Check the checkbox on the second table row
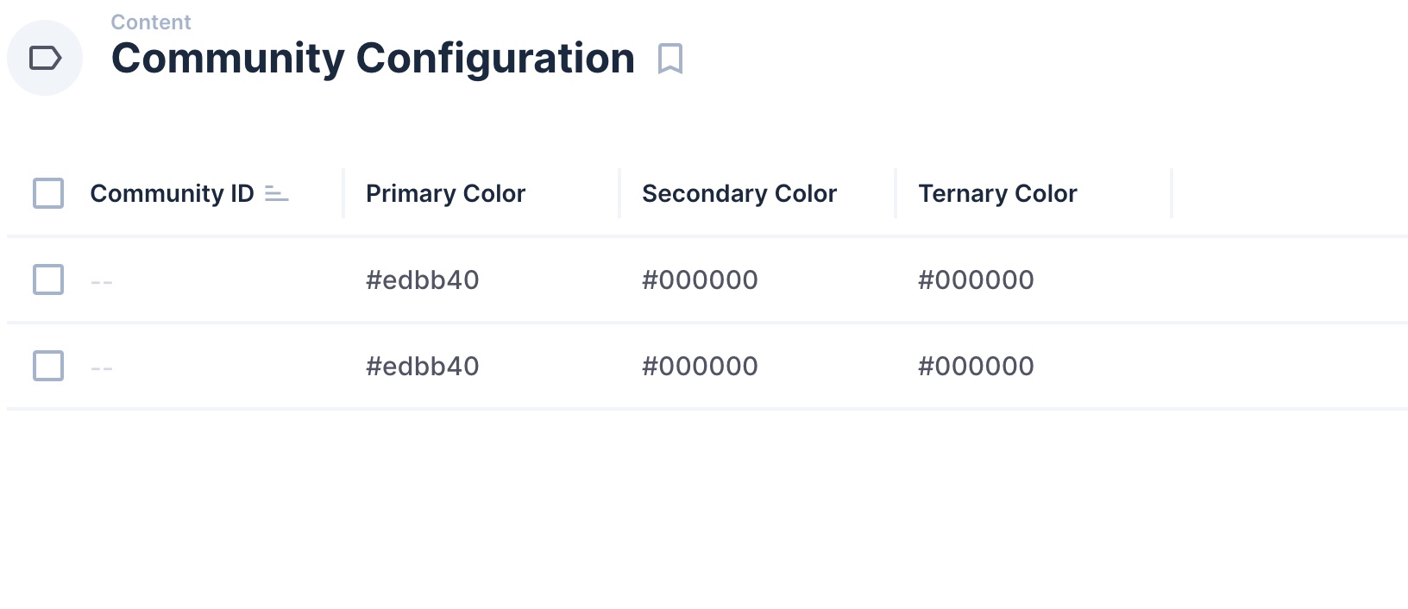The height and width of the screenshot is (609, 1408). pos(49,366)
